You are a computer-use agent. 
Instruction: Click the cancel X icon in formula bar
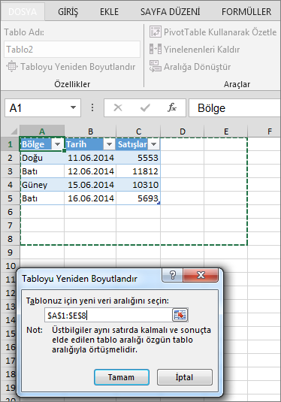click(x=118, y=108)
